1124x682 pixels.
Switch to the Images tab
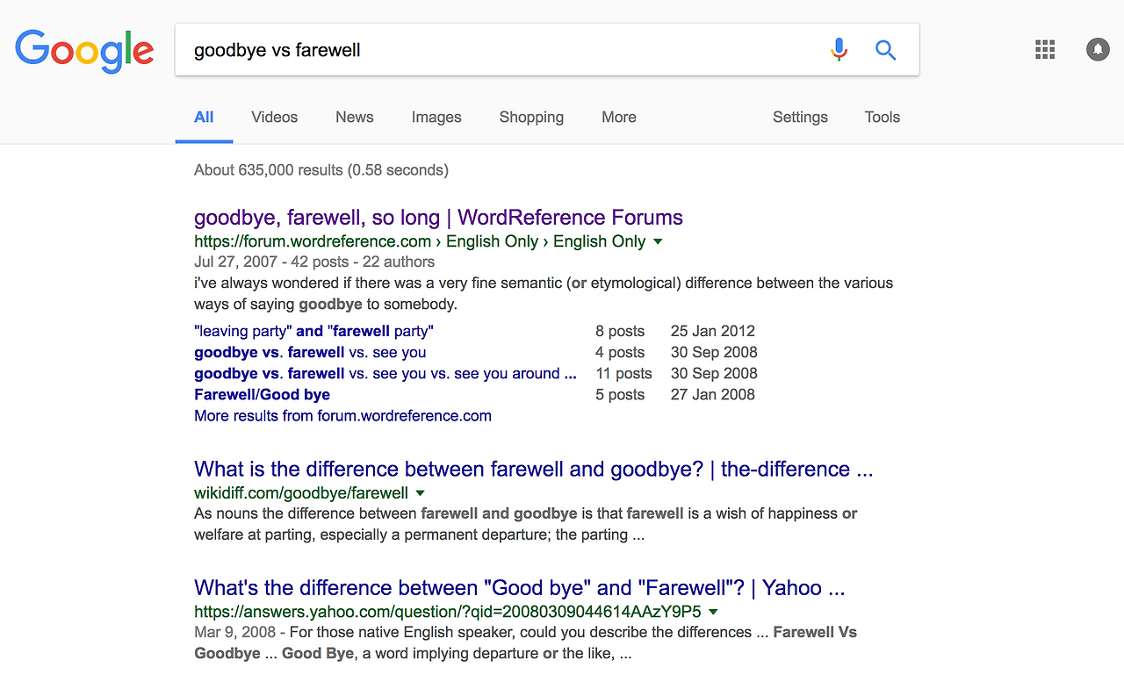pos(436,117)
